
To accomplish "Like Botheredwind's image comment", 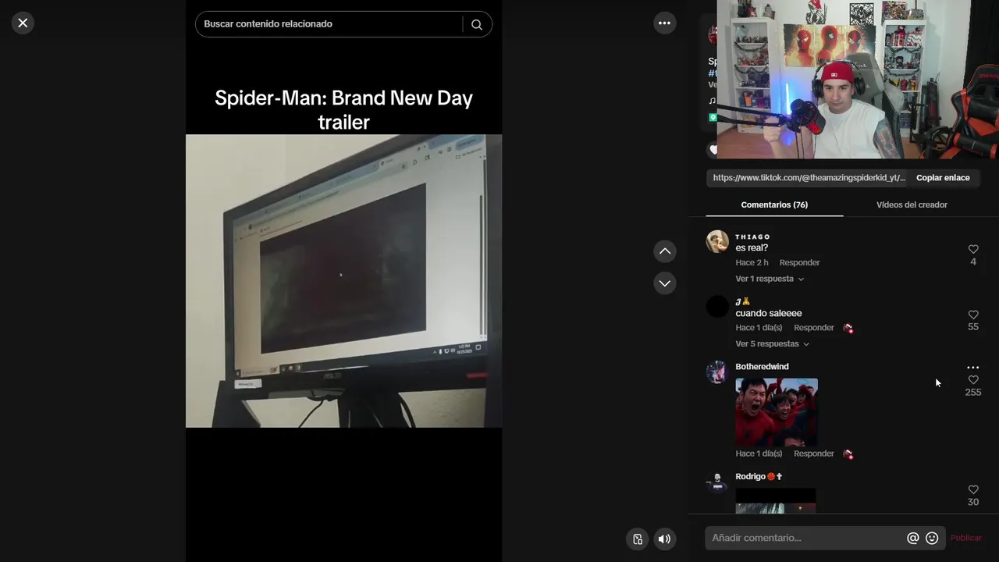I will click(973, 380).
